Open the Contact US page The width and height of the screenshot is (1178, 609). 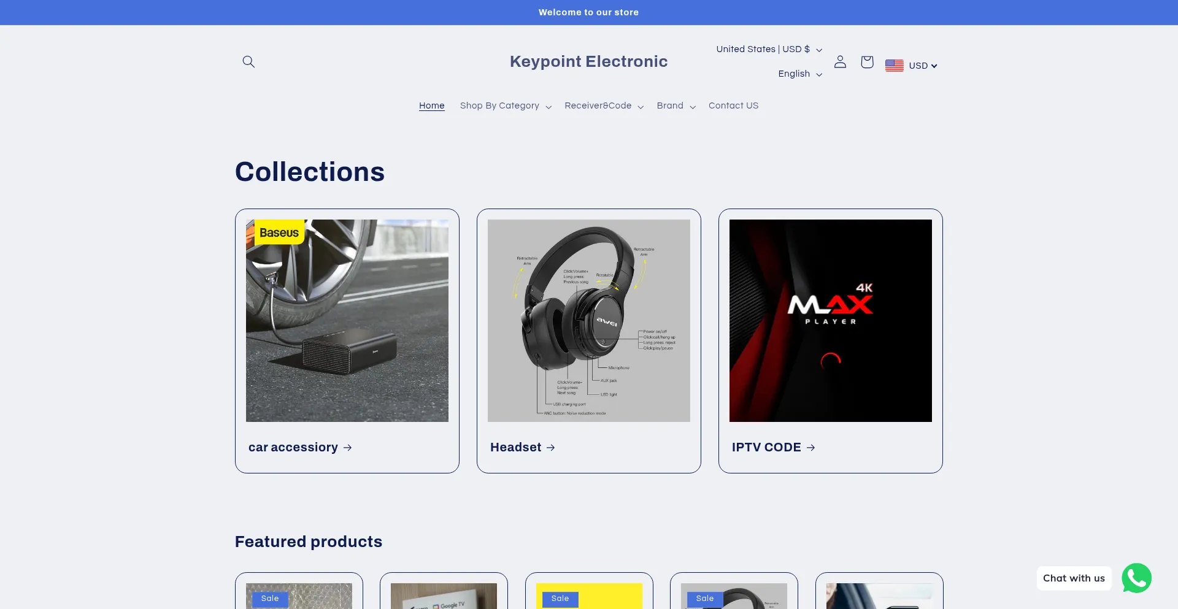733,105
